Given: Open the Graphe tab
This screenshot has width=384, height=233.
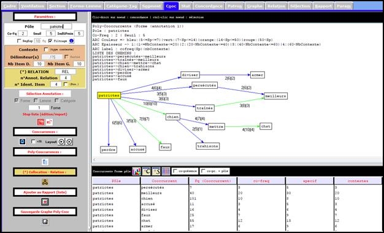Looking at the screenshot, I should (x=255, y=6).
